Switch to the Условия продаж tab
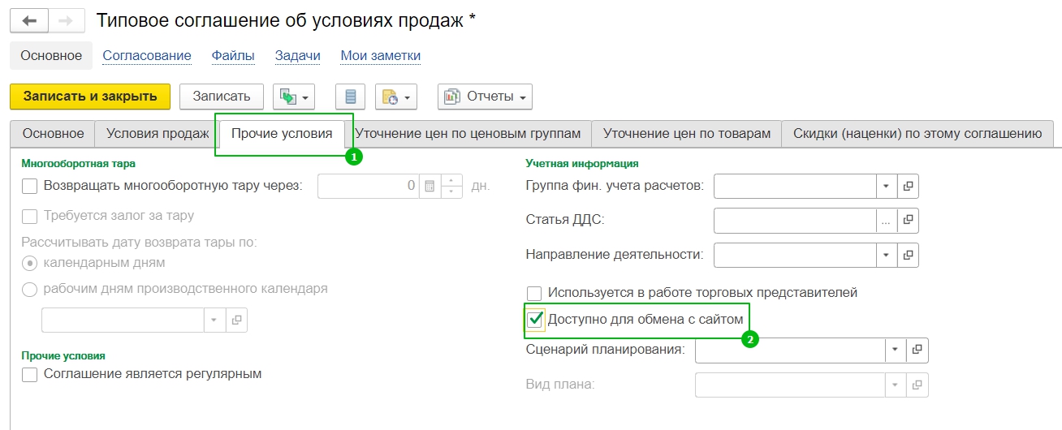This screenshot has height=430, width=1062. click(x=158, y=134)
